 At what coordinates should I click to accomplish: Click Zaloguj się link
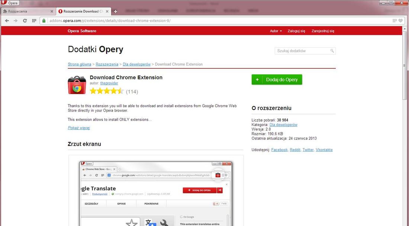296,31
